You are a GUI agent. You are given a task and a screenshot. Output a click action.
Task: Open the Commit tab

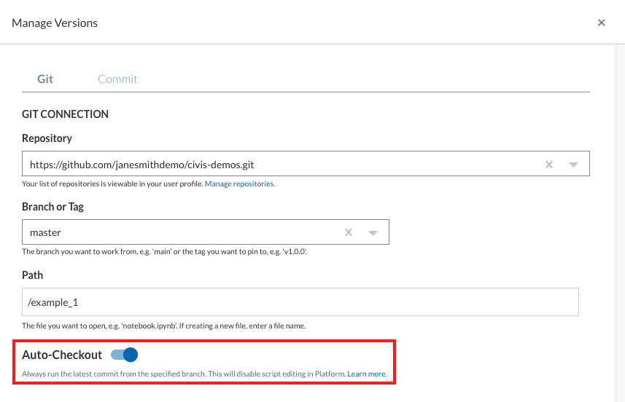(x=117, y=79)
